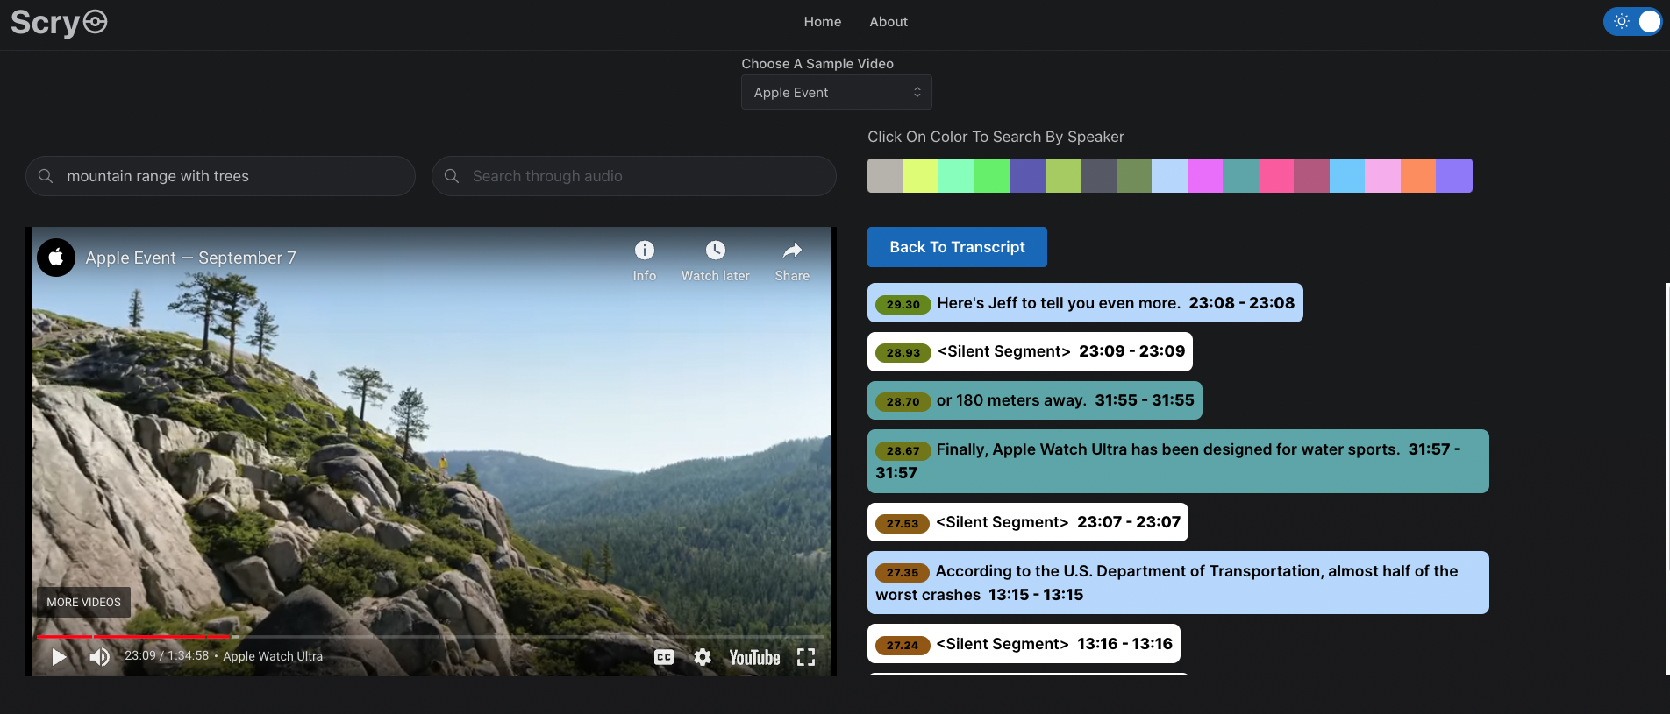This screenshot has width=1670, height=714.
Task: Show video Info
Action: 645,261
